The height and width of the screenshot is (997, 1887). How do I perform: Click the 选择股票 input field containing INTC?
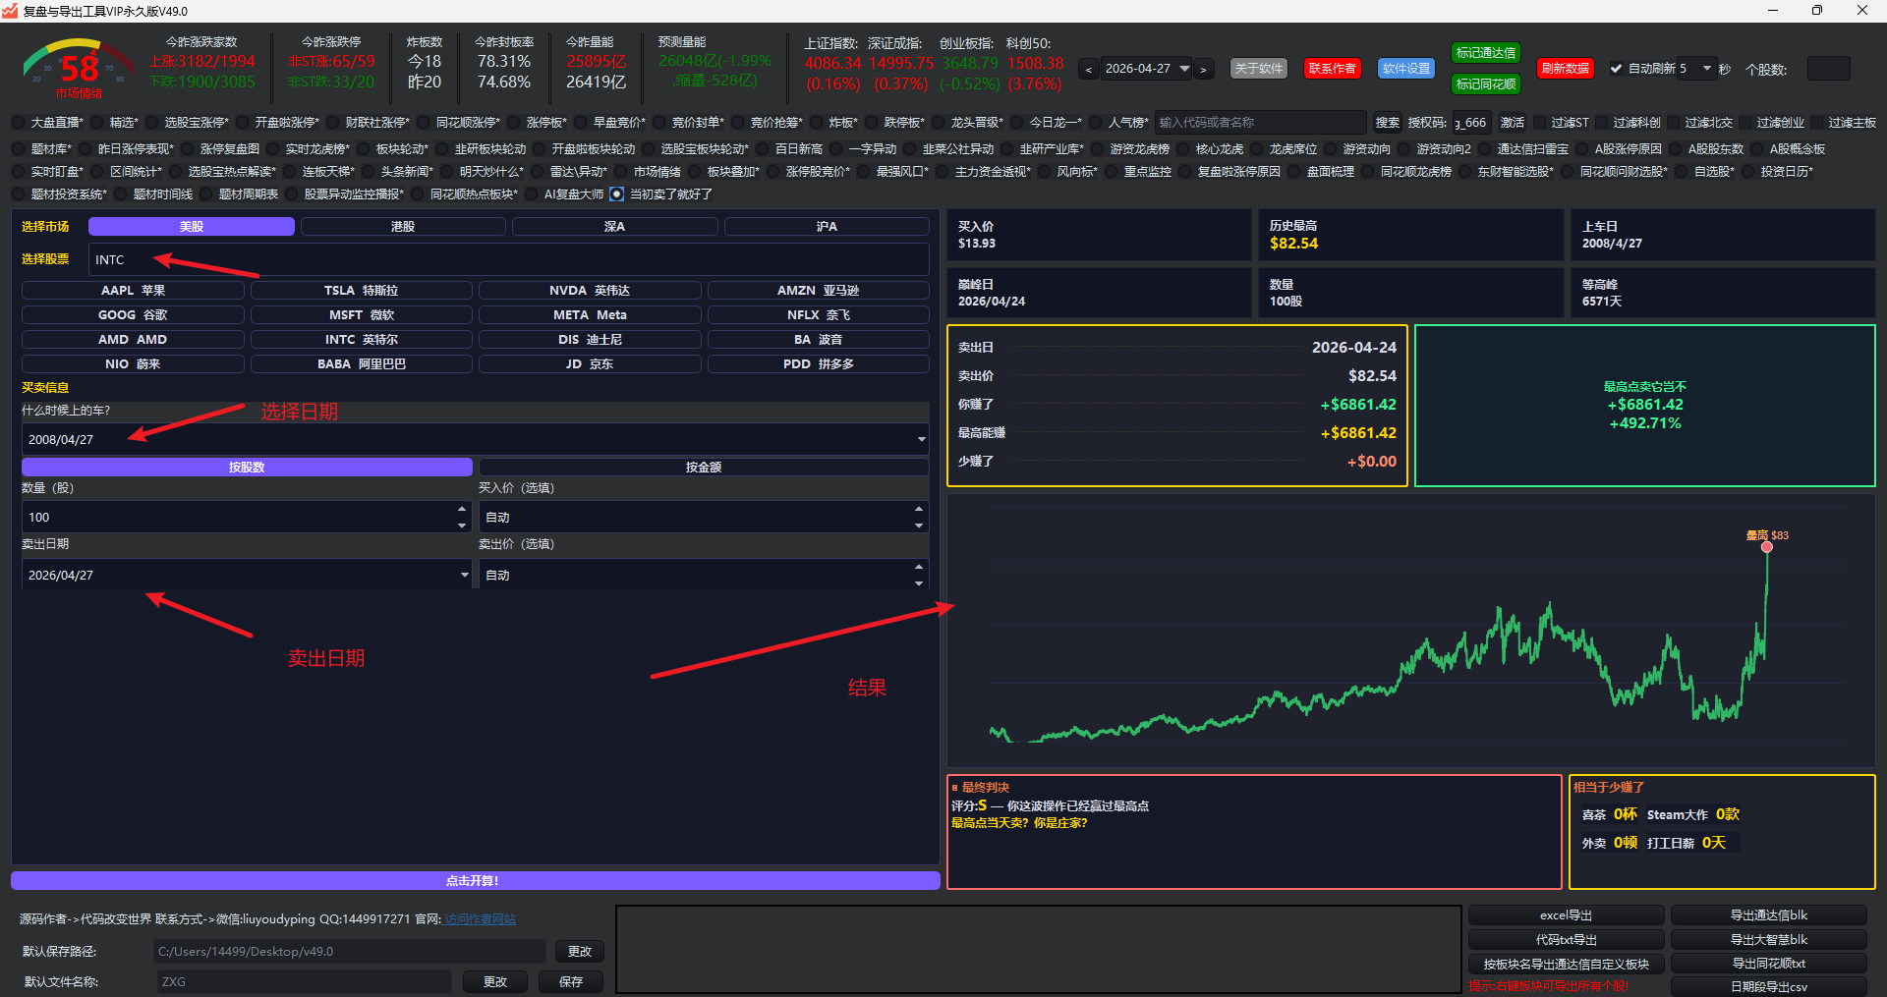(508, 260)
